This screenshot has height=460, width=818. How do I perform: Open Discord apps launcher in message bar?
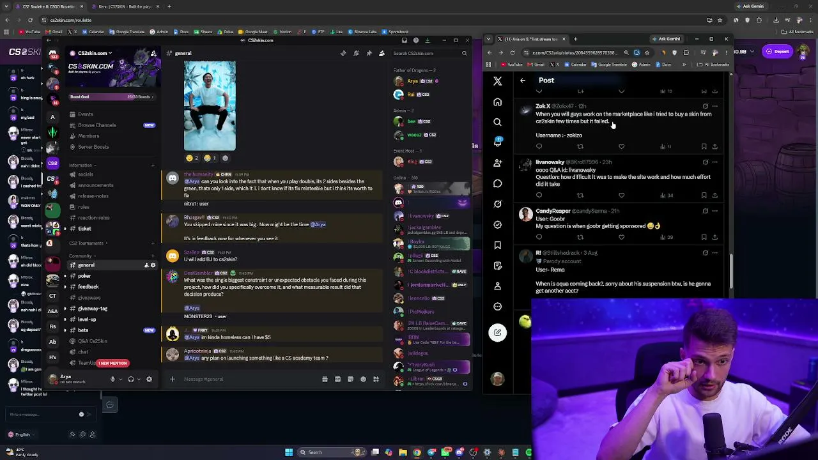(376, 379)
